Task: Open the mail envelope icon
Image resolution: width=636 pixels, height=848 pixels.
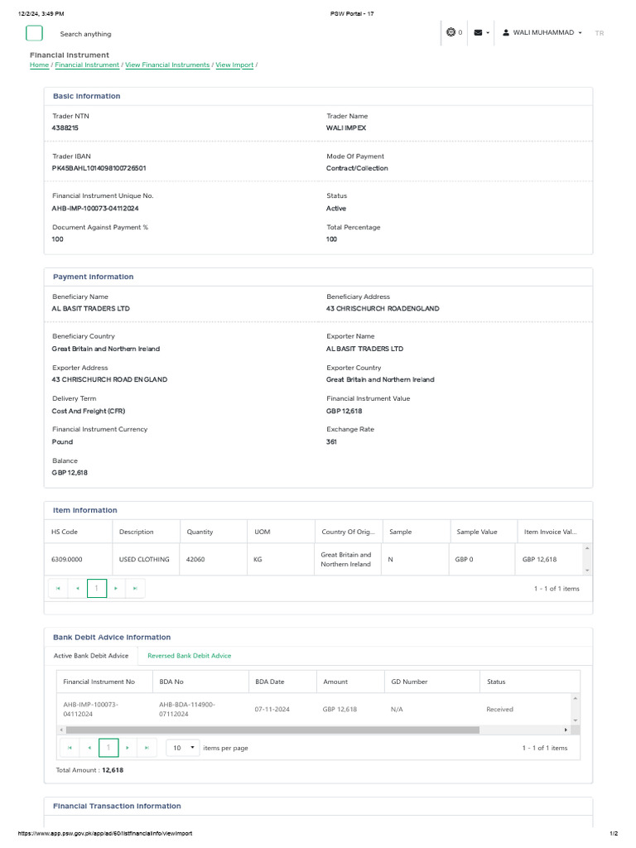Action: (478, 32)
